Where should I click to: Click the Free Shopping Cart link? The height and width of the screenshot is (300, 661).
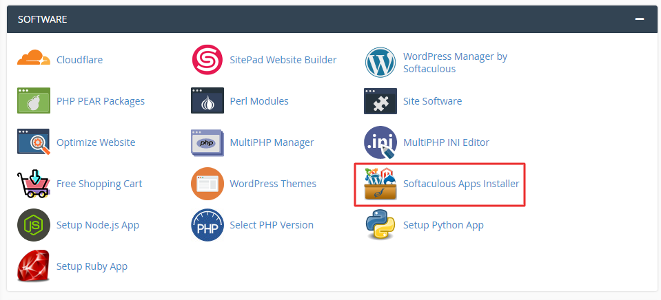(99, 184)
